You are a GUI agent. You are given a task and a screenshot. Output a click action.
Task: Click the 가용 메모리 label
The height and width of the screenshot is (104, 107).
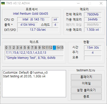(74, 19)
